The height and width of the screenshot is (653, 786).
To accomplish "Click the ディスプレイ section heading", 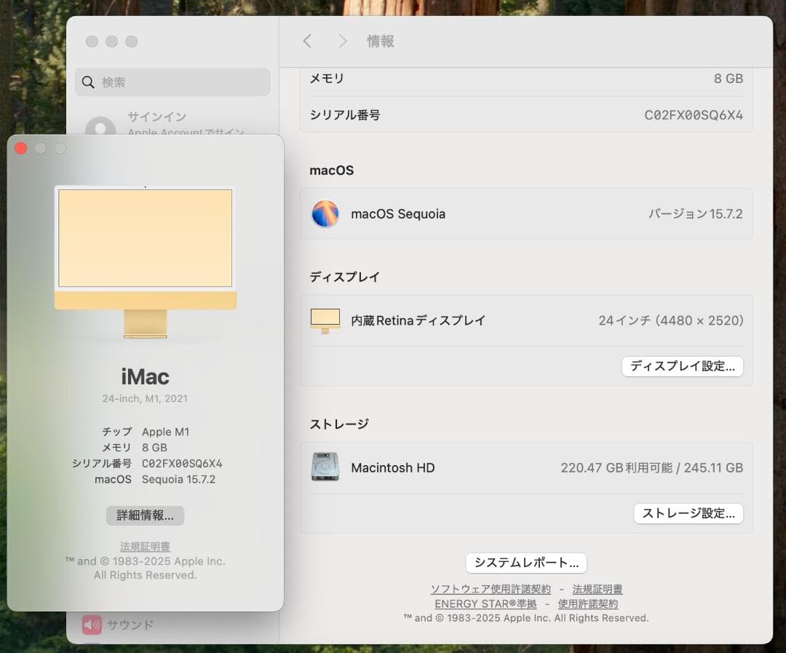I will tap(345, 277).
